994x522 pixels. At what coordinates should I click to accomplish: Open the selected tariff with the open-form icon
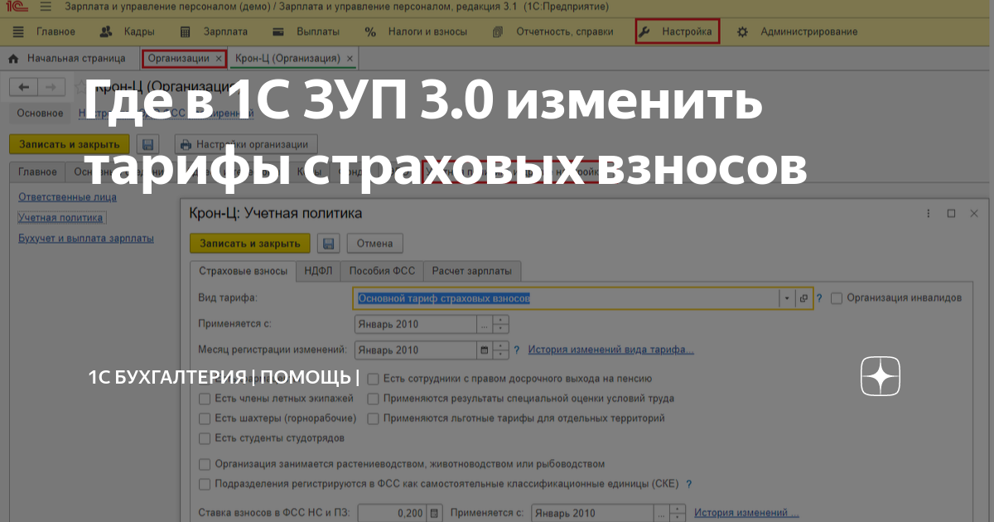coord(803,298)
